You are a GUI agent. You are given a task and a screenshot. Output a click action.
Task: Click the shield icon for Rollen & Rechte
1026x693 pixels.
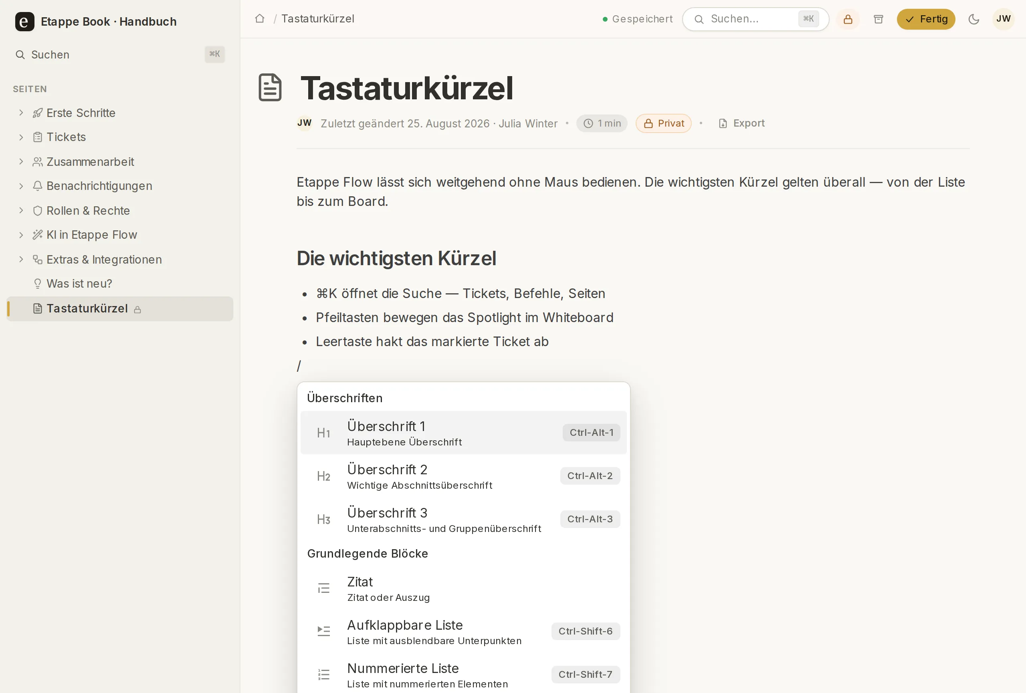point(38,211)
